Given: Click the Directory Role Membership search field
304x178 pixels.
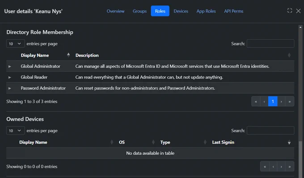Looking at the screenshot, I should (270, 44).
